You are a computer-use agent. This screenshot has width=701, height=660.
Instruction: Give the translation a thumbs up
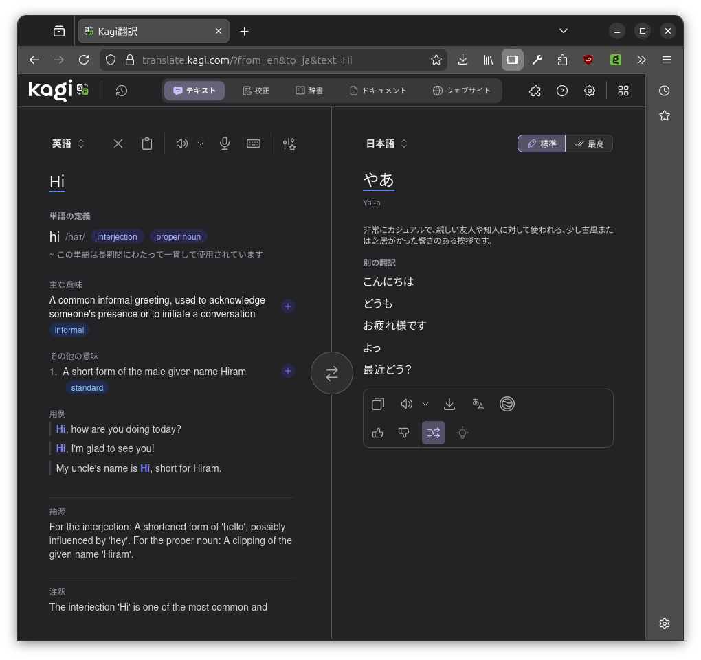(377, 433)
